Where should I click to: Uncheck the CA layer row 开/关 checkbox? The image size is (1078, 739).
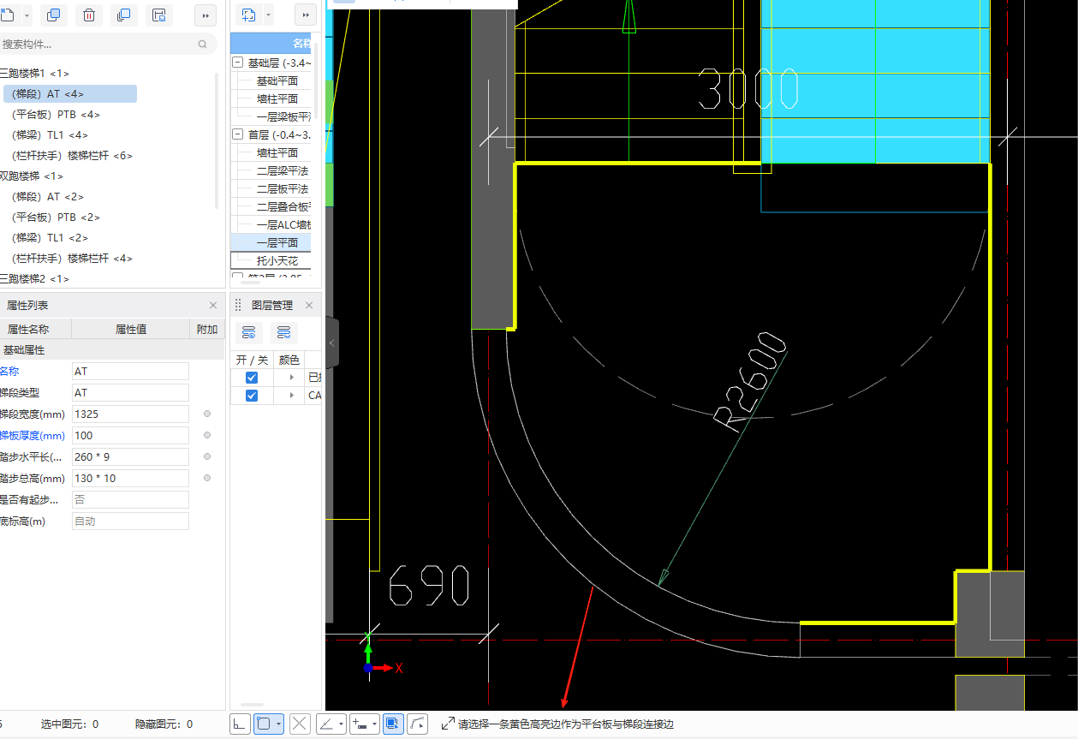252,396
